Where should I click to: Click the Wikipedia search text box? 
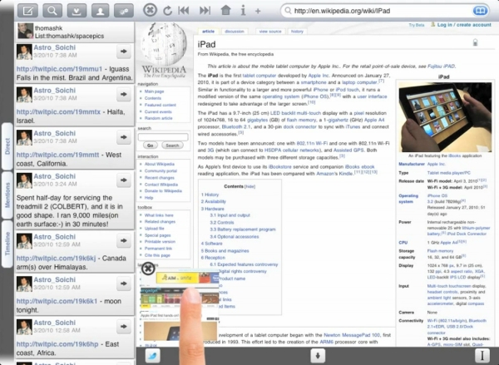click(x=163, y=137)
